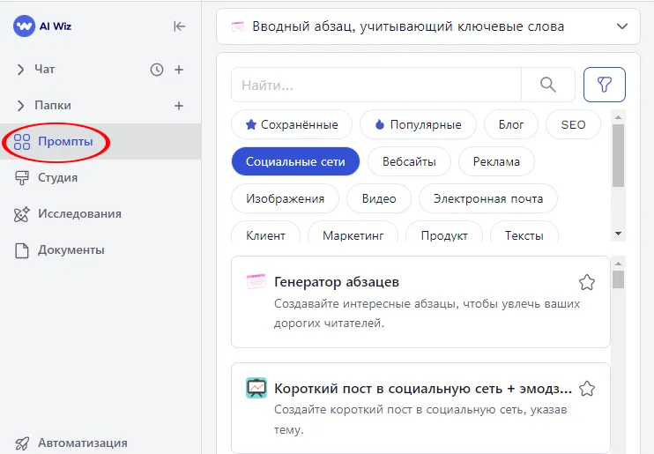The height and width of the screenshot is (454, 654).
Task: Open the Исследования menu item
Action: click(100, 214)
